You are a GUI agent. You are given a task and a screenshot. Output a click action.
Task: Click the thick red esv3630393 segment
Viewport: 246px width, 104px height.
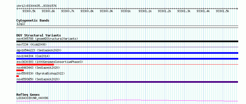tap(35, 65)
